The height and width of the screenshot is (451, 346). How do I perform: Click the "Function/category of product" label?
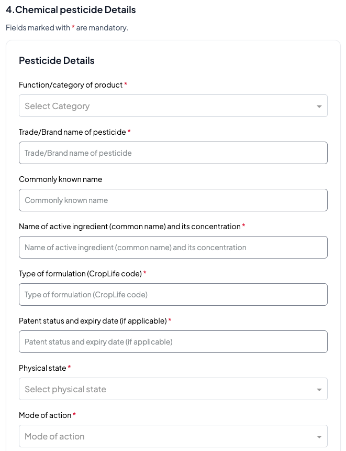point(71,85)
